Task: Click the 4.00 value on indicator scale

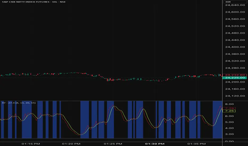Action: pos(229,128)
